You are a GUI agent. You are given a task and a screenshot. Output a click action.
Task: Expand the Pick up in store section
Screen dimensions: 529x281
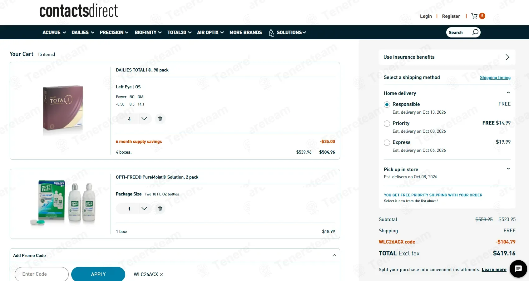point(508,169)
